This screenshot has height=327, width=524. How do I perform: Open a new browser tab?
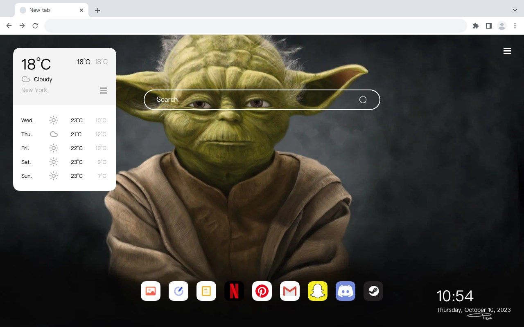pos(97,10)
